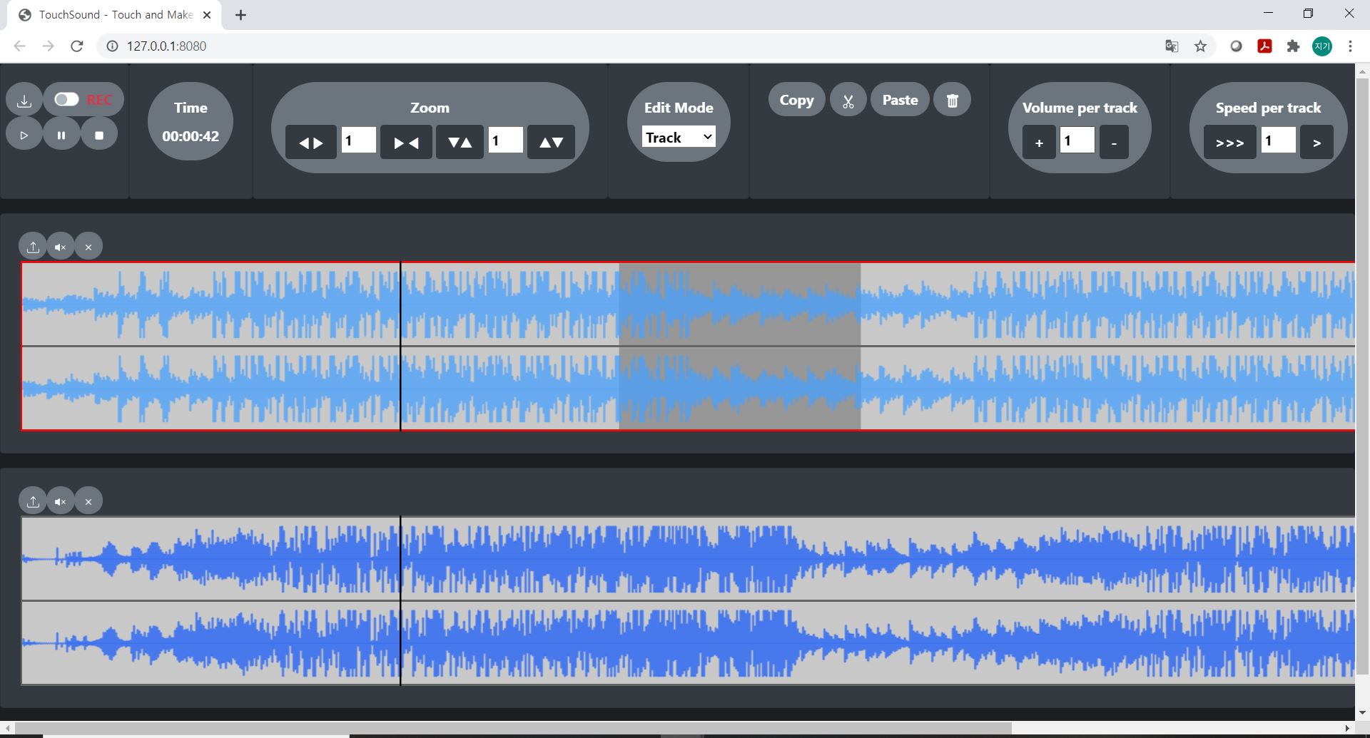
Task: Click the scissors cut button
Action: coord(848,100)
